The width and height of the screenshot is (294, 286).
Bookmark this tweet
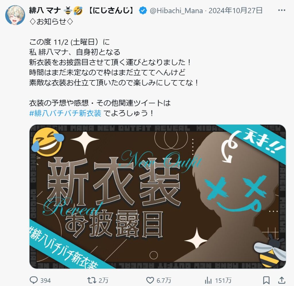pos(266,280)
